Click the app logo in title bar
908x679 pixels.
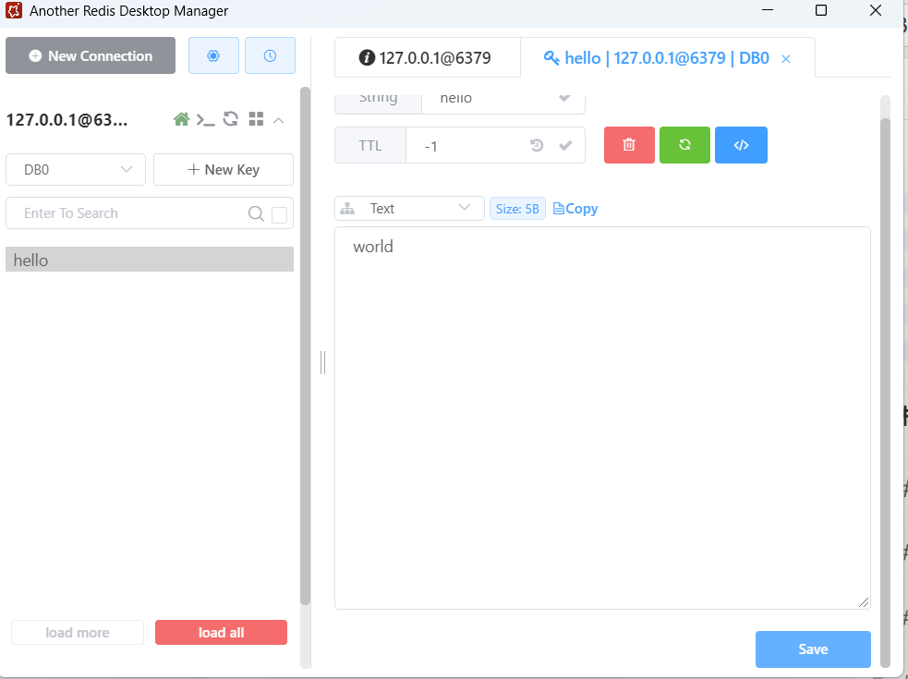point(13,10)
